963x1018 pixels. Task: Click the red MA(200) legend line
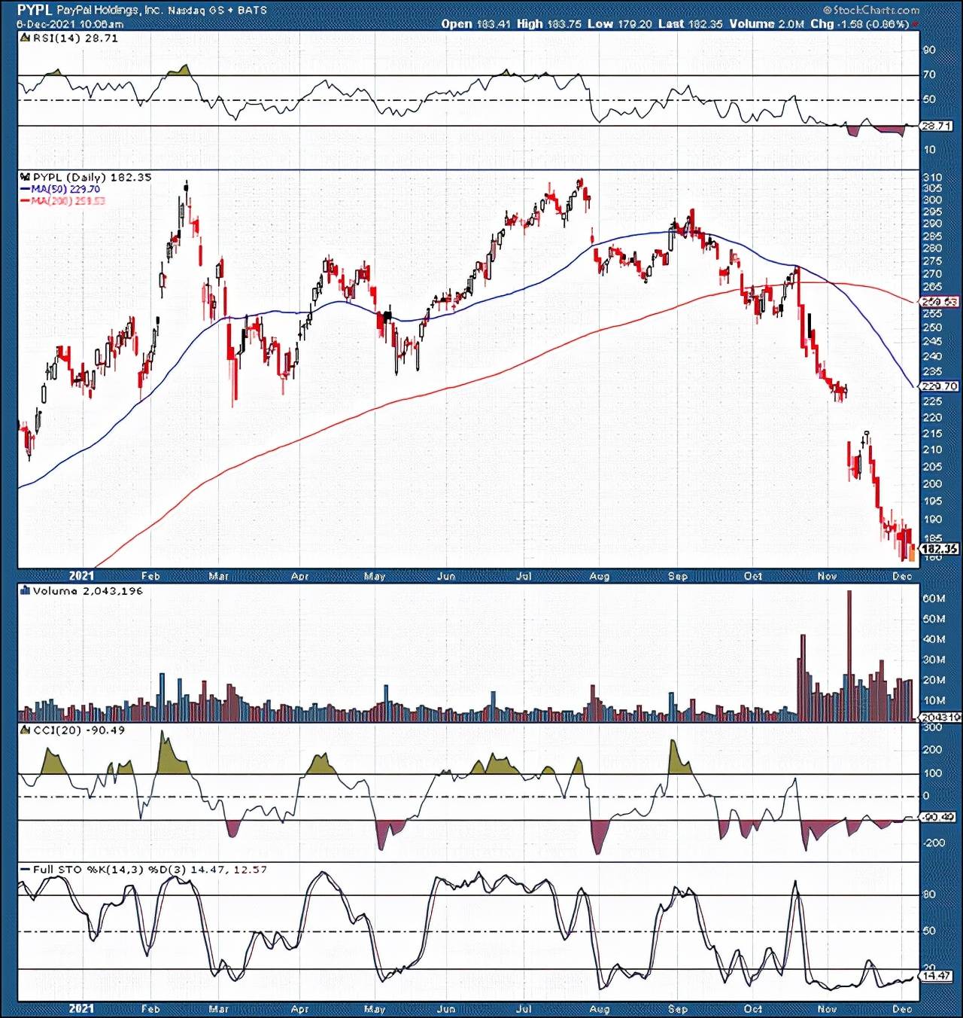[x=25, y=201]
